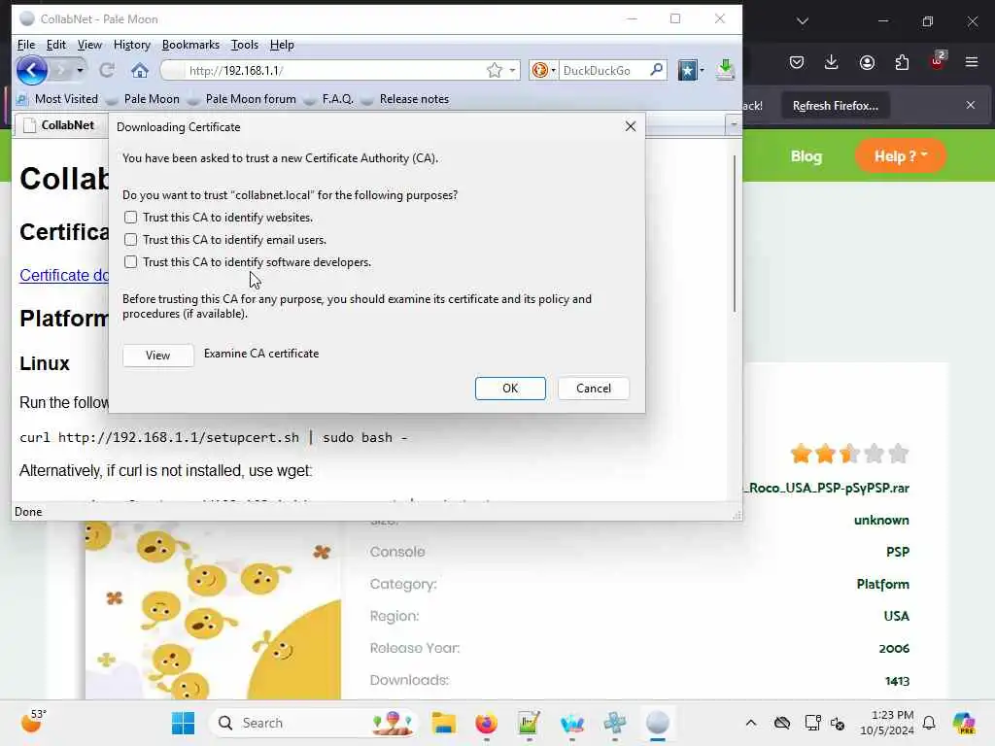
Task: Click View to examine CA certificate
Action: tap(158, 356)
